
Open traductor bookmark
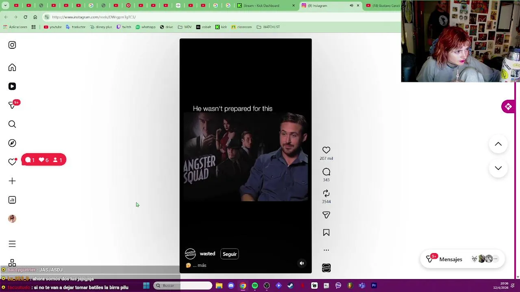coord(76,27)
